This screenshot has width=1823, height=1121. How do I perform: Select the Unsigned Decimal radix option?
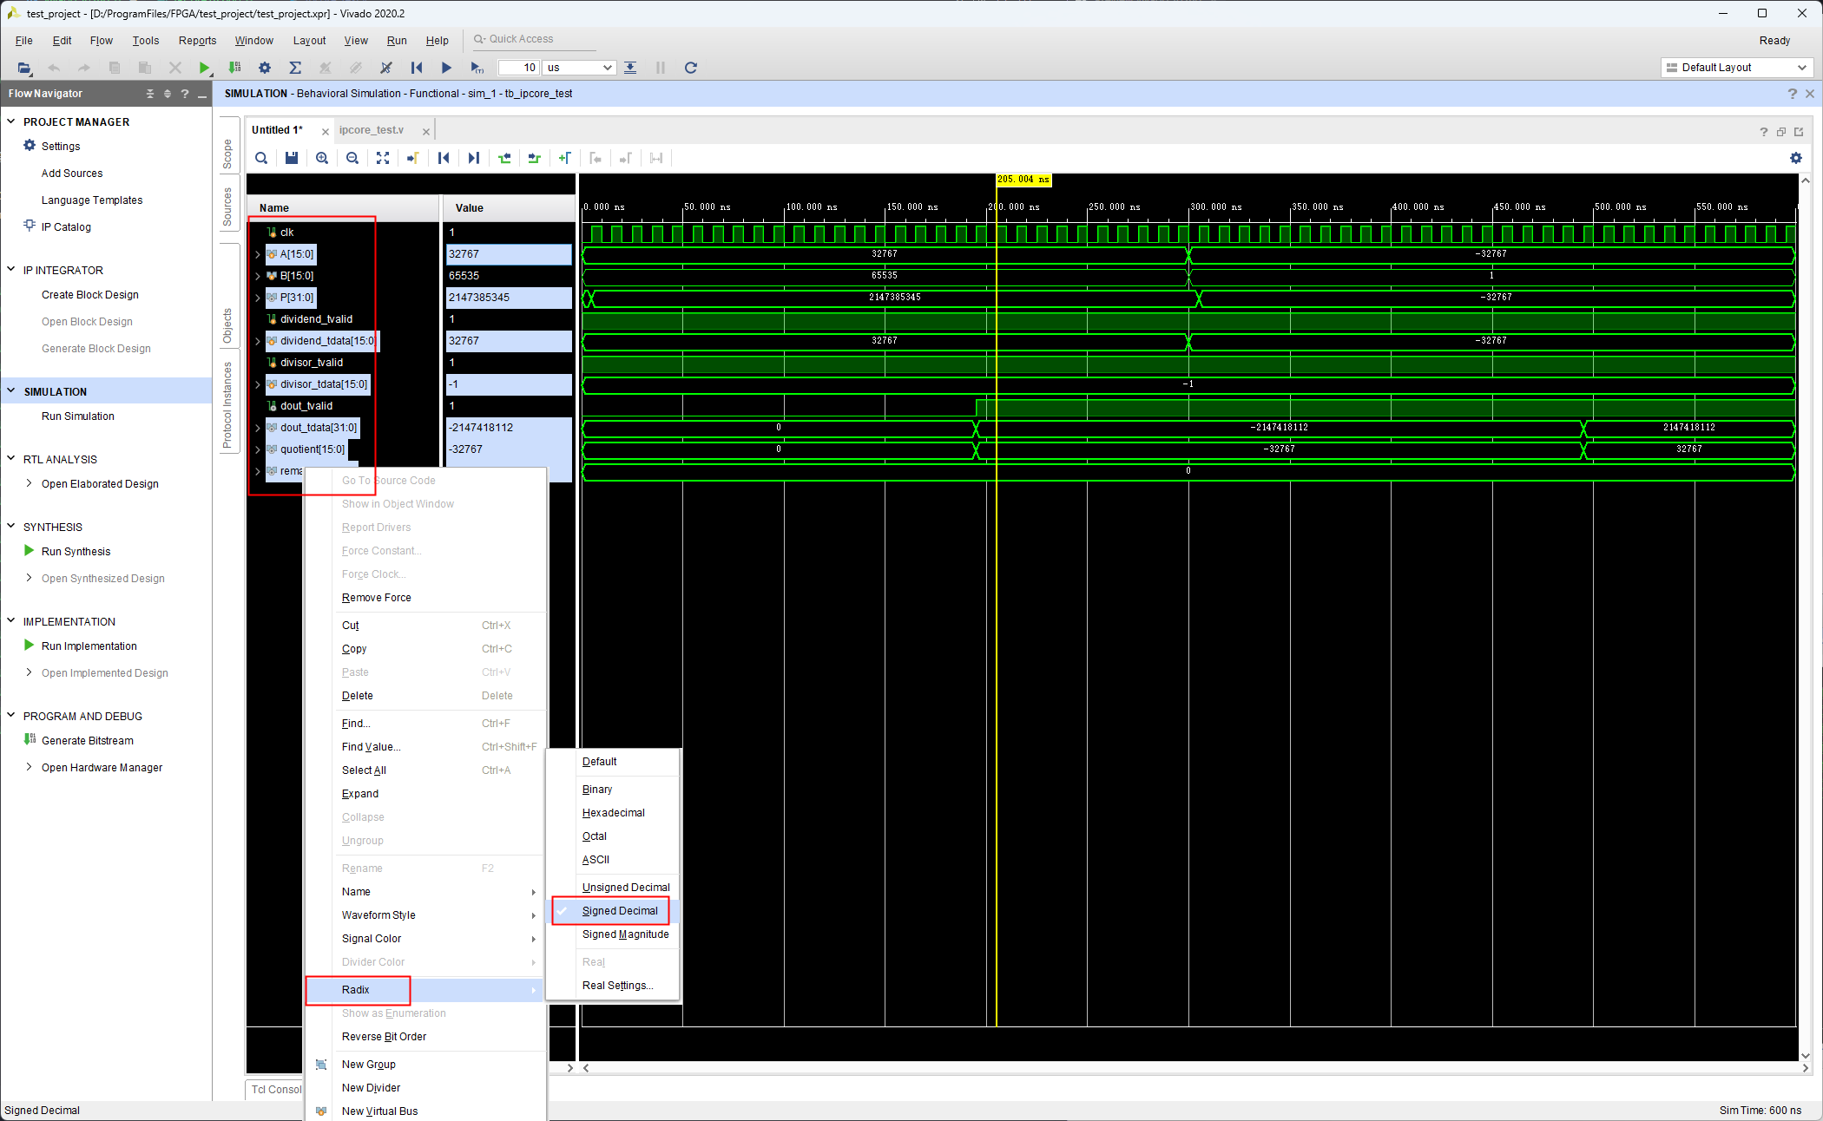(625, 888)
